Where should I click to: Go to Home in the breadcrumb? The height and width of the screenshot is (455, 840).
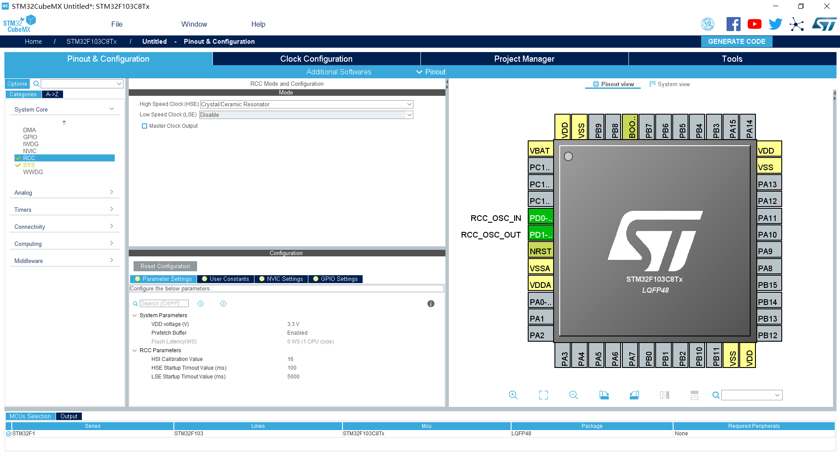pos(33,42)
